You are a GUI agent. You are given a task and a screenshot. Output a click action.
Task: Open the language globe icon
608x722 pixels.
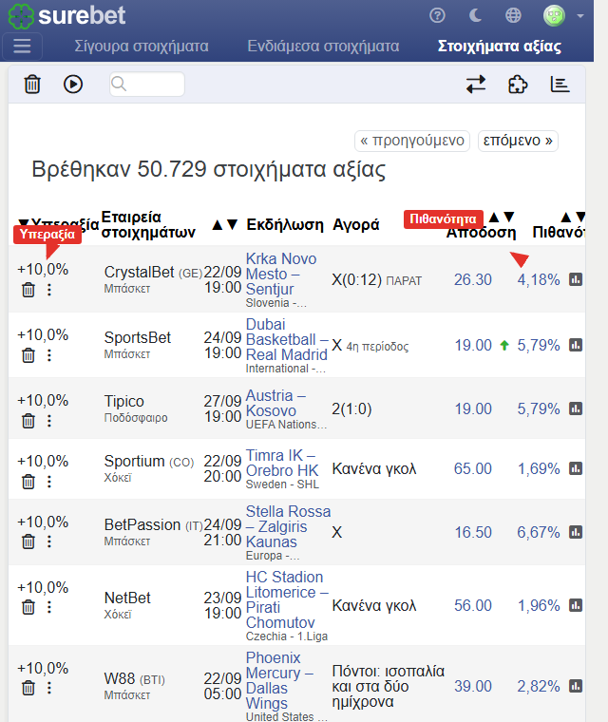point(513,15)
